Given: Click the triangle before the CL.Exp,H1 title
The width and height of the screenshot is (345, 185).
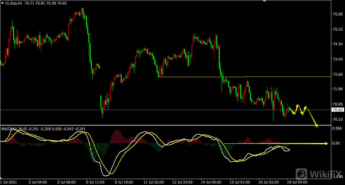Looking at the screenshot, I should point(3,3).
